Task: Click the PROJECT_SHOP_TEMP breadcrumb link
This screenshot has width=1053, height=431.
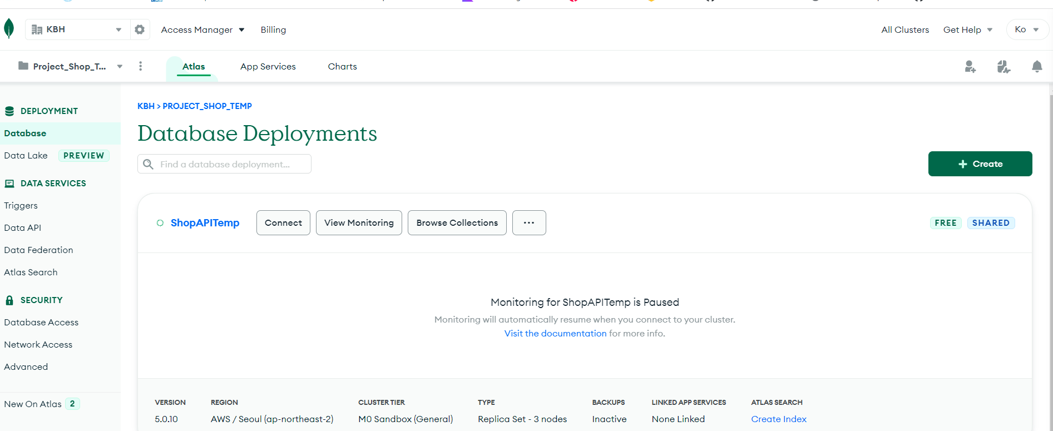Action: tap(207, 106)
